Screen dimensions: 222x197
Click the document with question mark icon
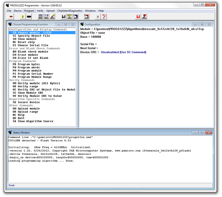tap(46, 16)
